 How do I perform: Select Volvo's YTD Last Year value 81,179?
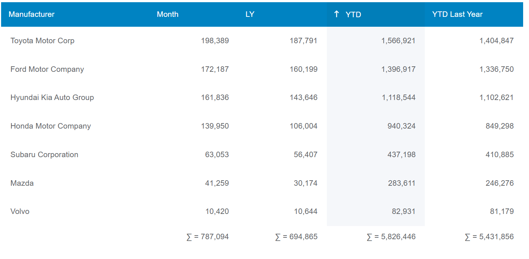pyautogui.click(x=502, y=211)
